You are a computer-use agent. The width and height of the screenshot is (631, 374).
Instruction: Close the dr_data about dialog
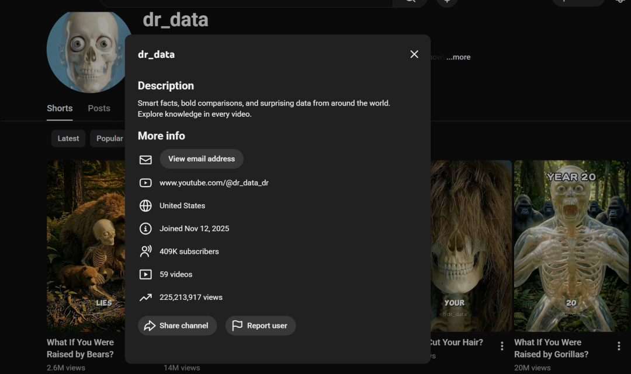414,54
